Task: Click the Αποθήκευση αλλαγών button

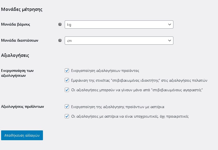Action: (22, 135)
